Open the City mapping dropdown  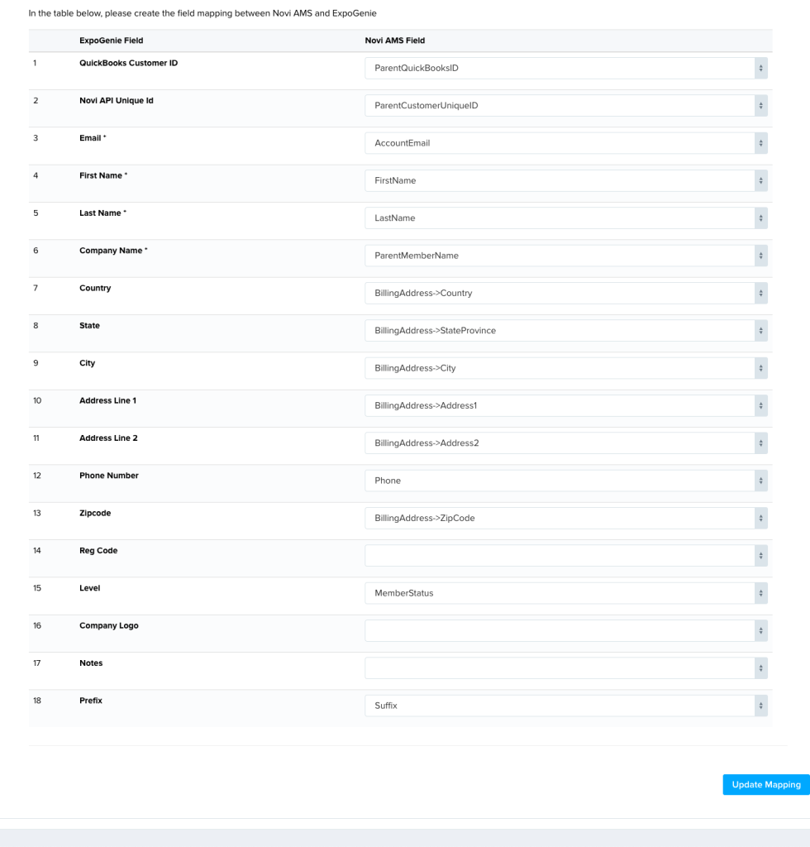click(x=566, y=368)
